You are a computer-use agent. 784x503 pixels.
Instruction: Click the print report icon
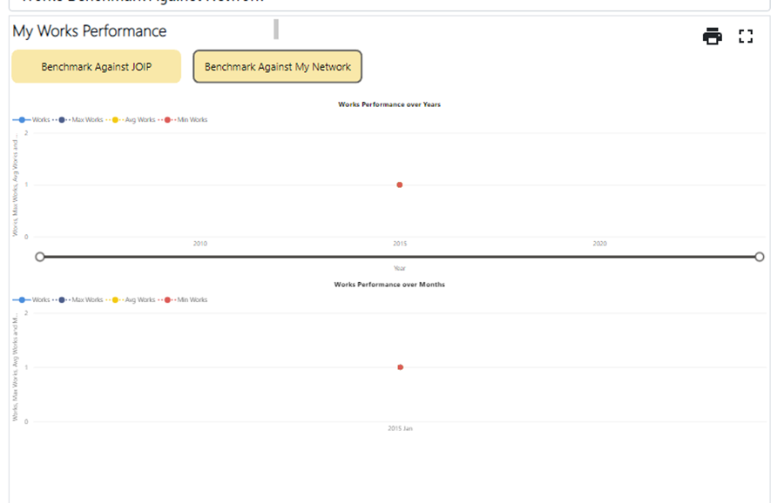(x=713, y=37)
